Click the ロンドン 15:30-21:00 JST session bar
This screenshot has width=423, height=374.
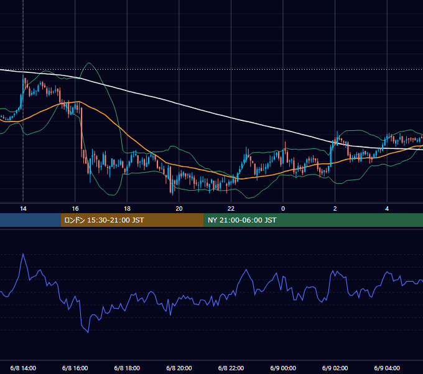click(132, 220)
